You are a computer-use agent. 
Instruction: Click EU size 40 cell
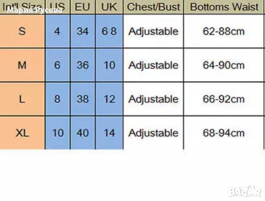tap(82, 133)
